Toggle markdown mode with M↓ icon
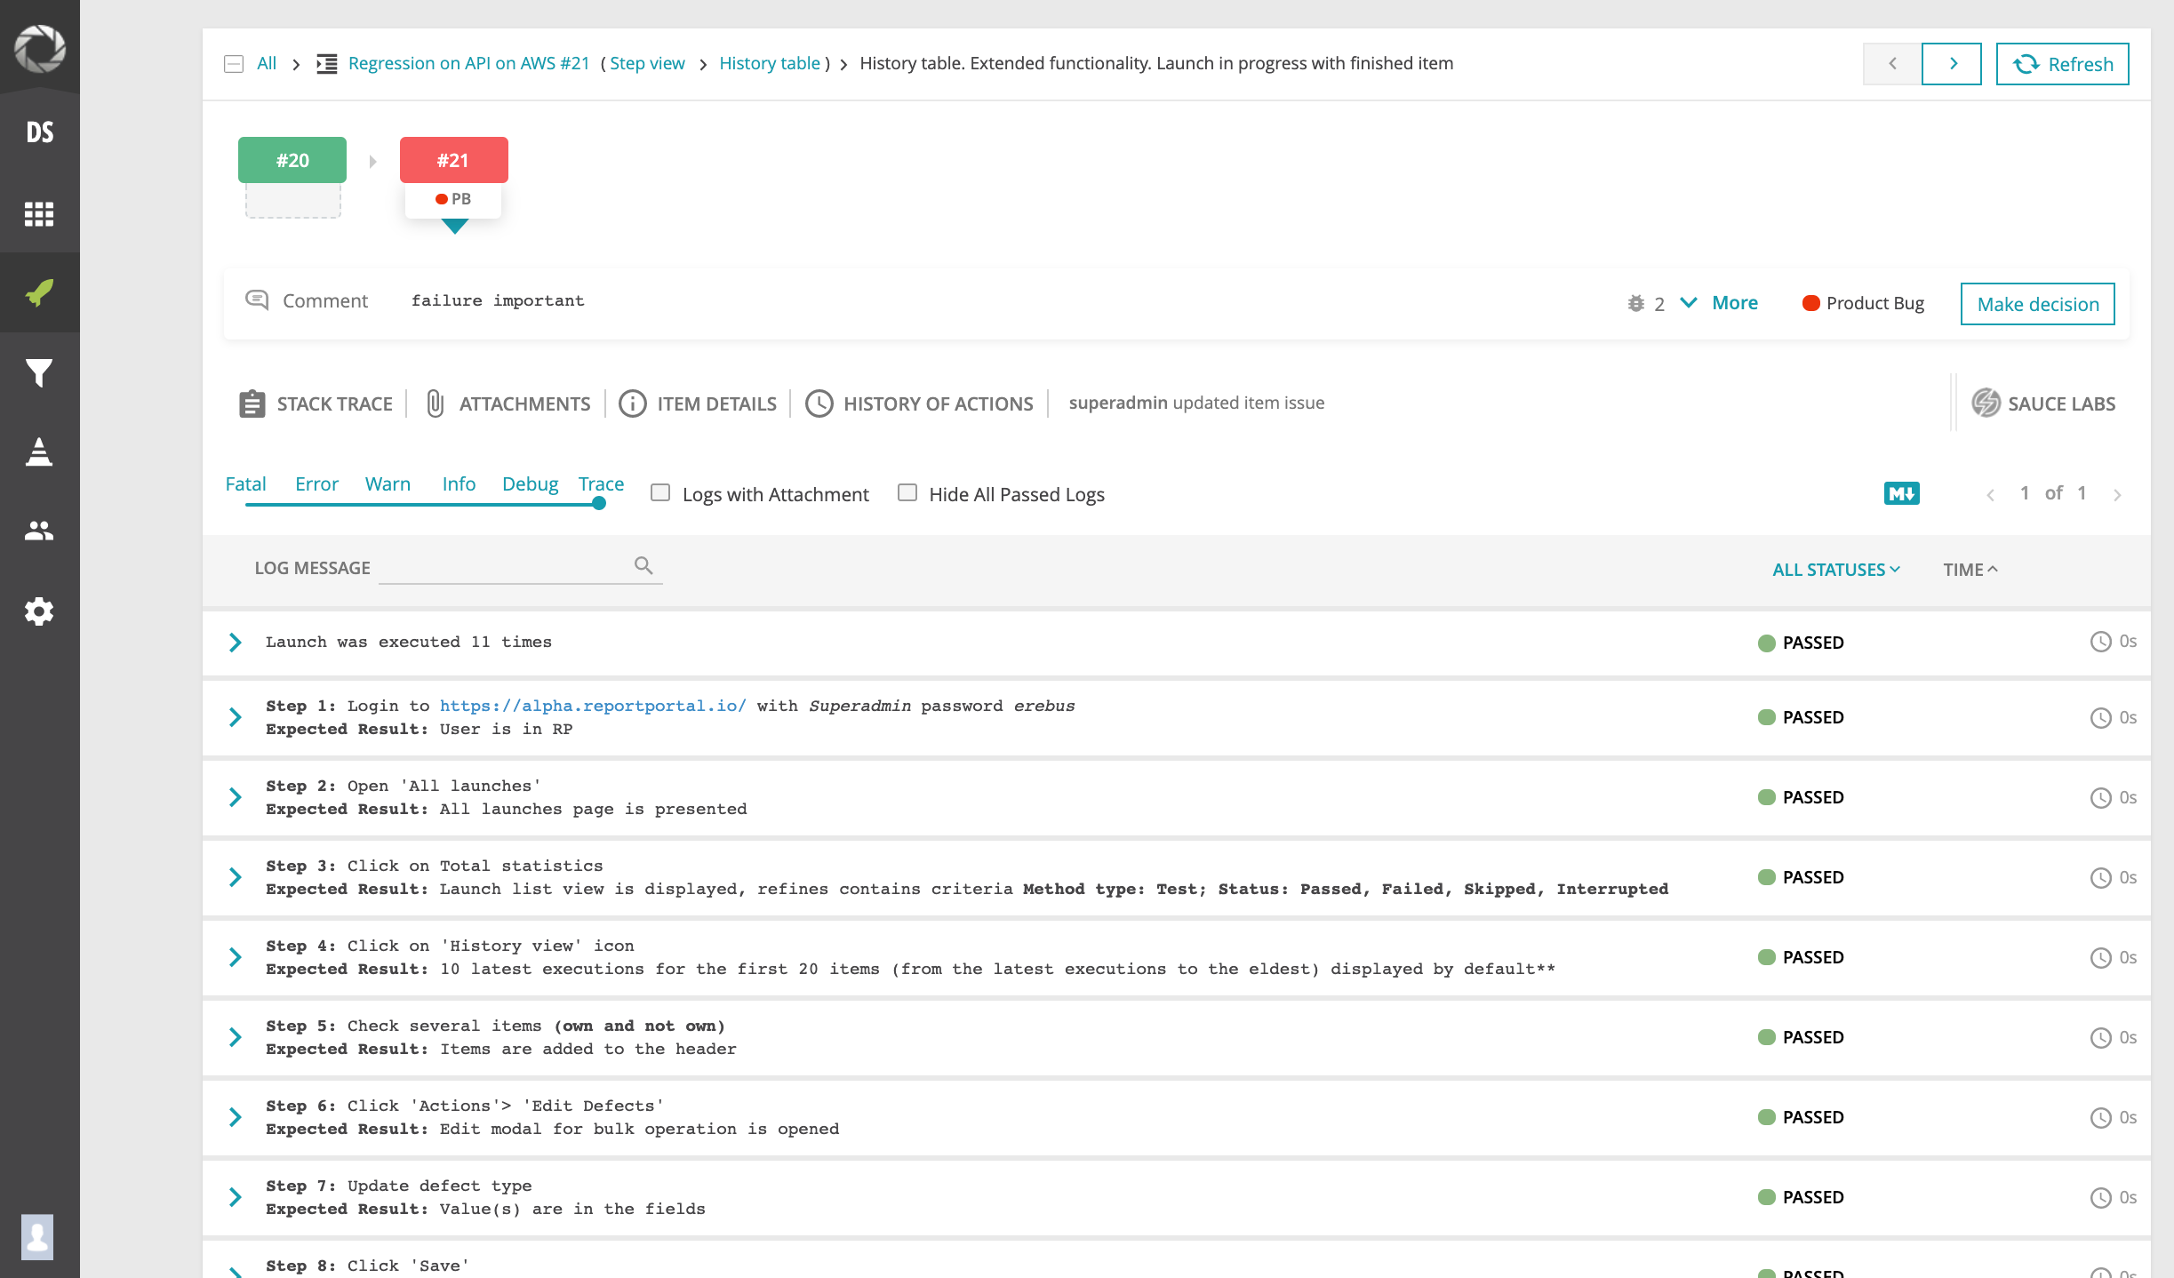The height and width of the screenshot is (1278, 2174). click(x=1901, y=492)
